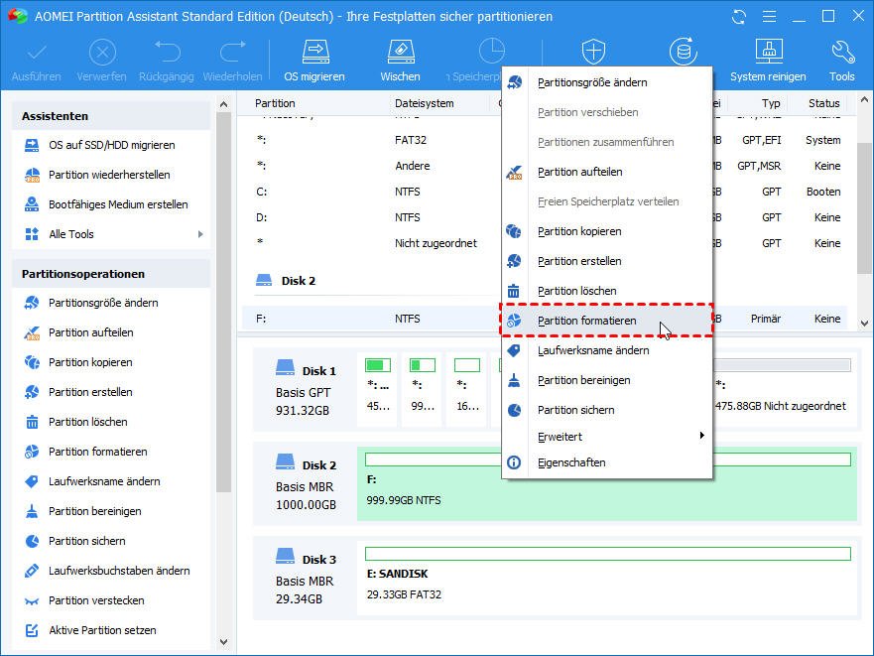This screenshot has height=656, width=874.
Task: Select sidebar Partition sichern operation
Action: tap(86, 541)
